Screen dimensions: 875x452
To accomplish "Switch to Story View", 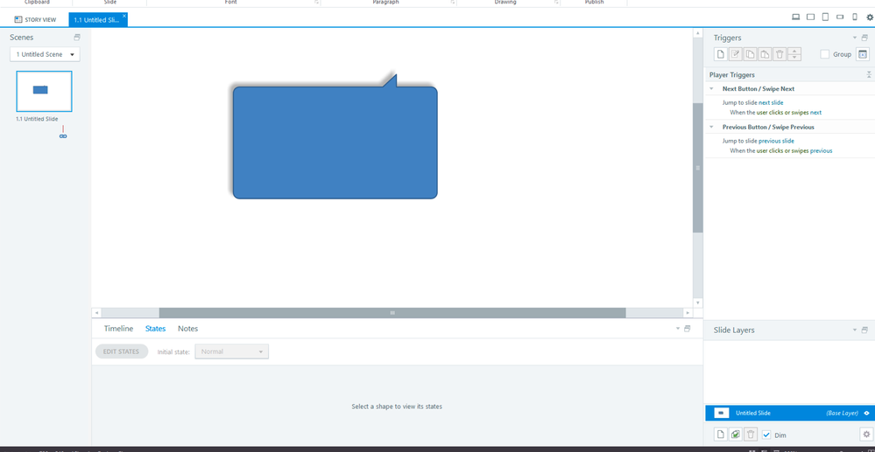I will [36, 19].
